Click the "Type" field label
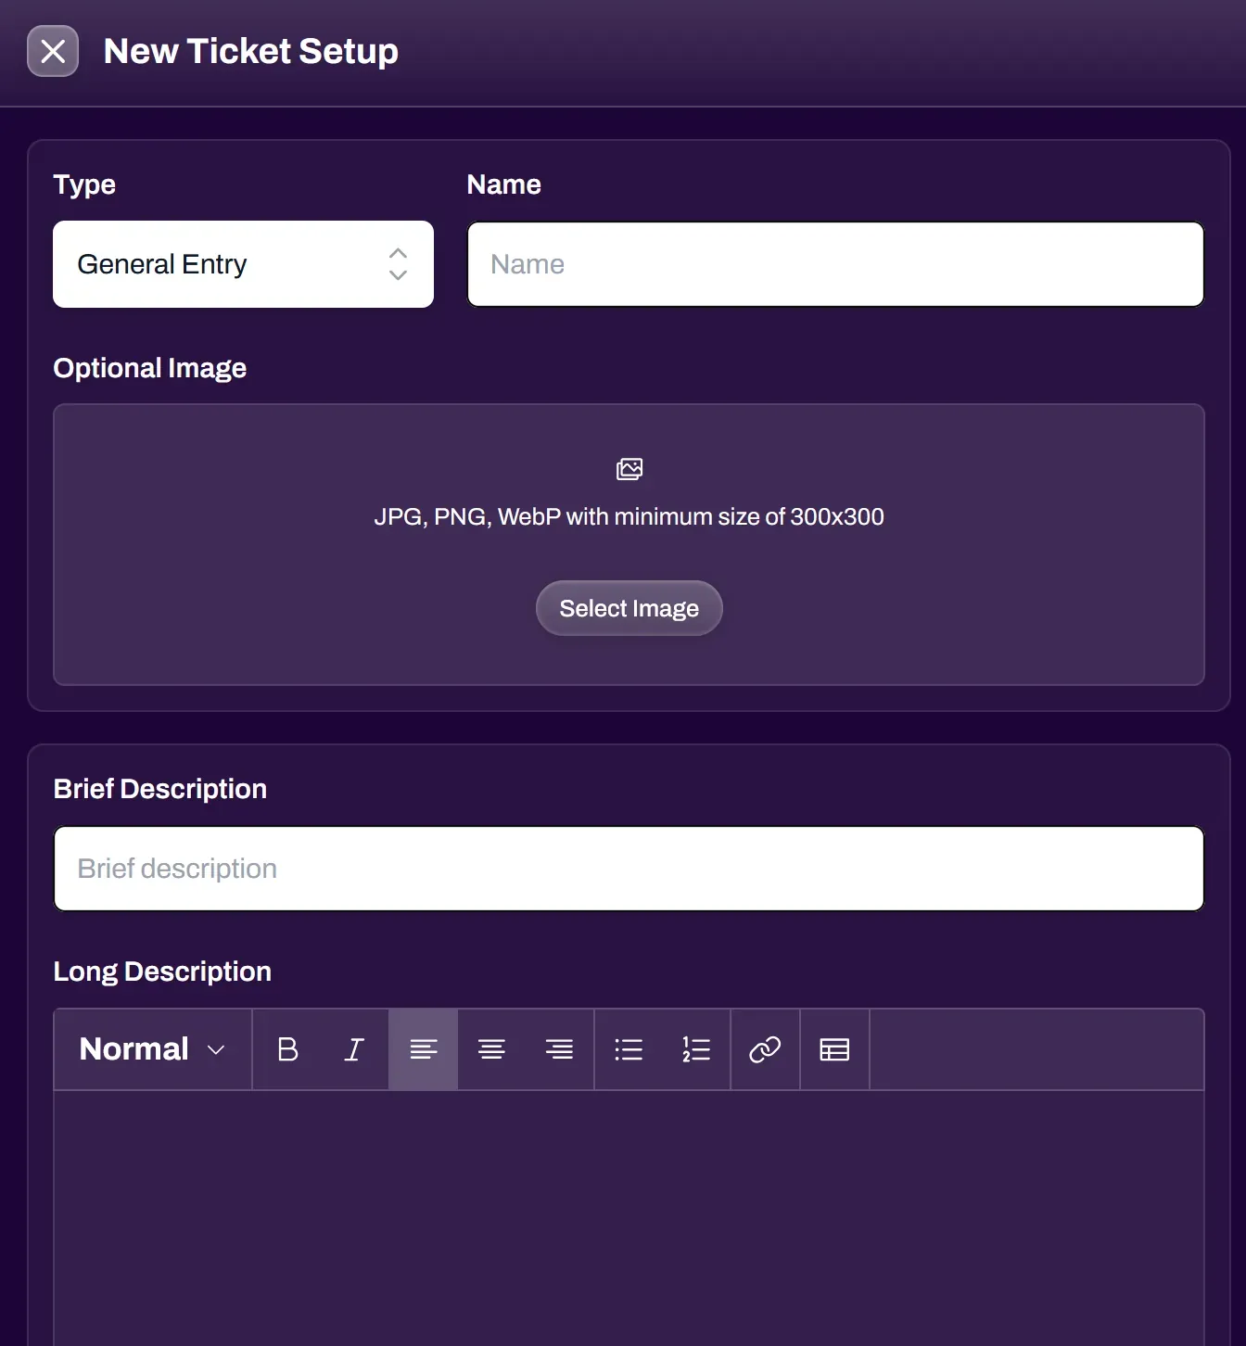The width and height of the screenshot is (1246, 1346). coord(84,184)
